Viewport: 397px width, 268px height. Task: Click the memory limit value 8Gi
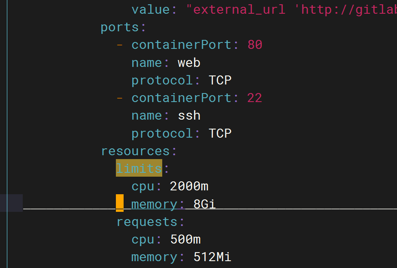point(205,204)
